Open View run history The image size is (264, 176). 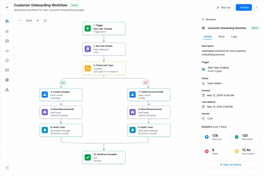click(x=231, y=165)
